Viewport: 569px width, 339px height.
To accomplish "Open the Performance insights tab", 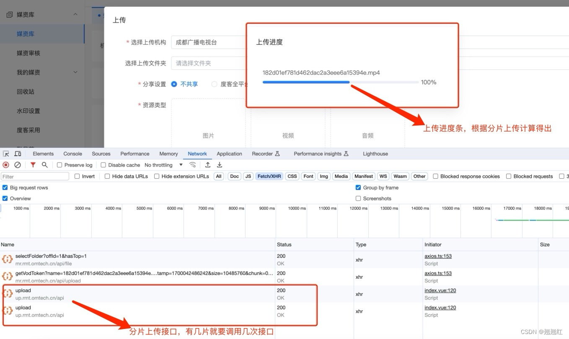I will coord(321,154).
